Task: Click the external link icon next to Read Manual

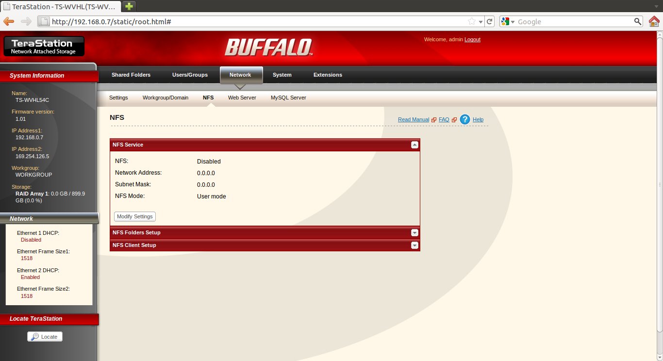Action: pyautogui.click(x=433, y=120)
